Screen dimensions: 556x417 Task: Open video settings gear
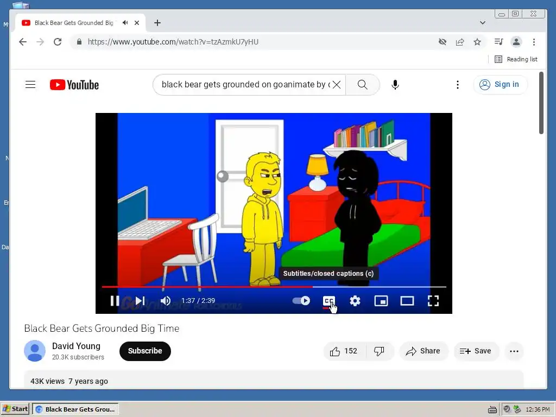click(355, 301)
